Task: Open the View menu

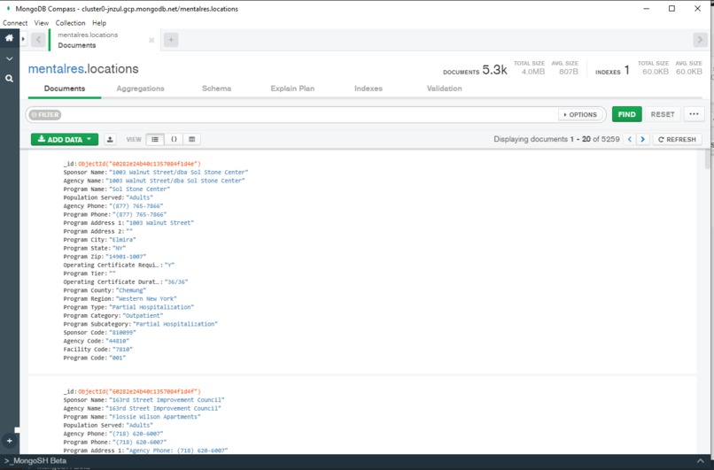Action: pos(42,23)
